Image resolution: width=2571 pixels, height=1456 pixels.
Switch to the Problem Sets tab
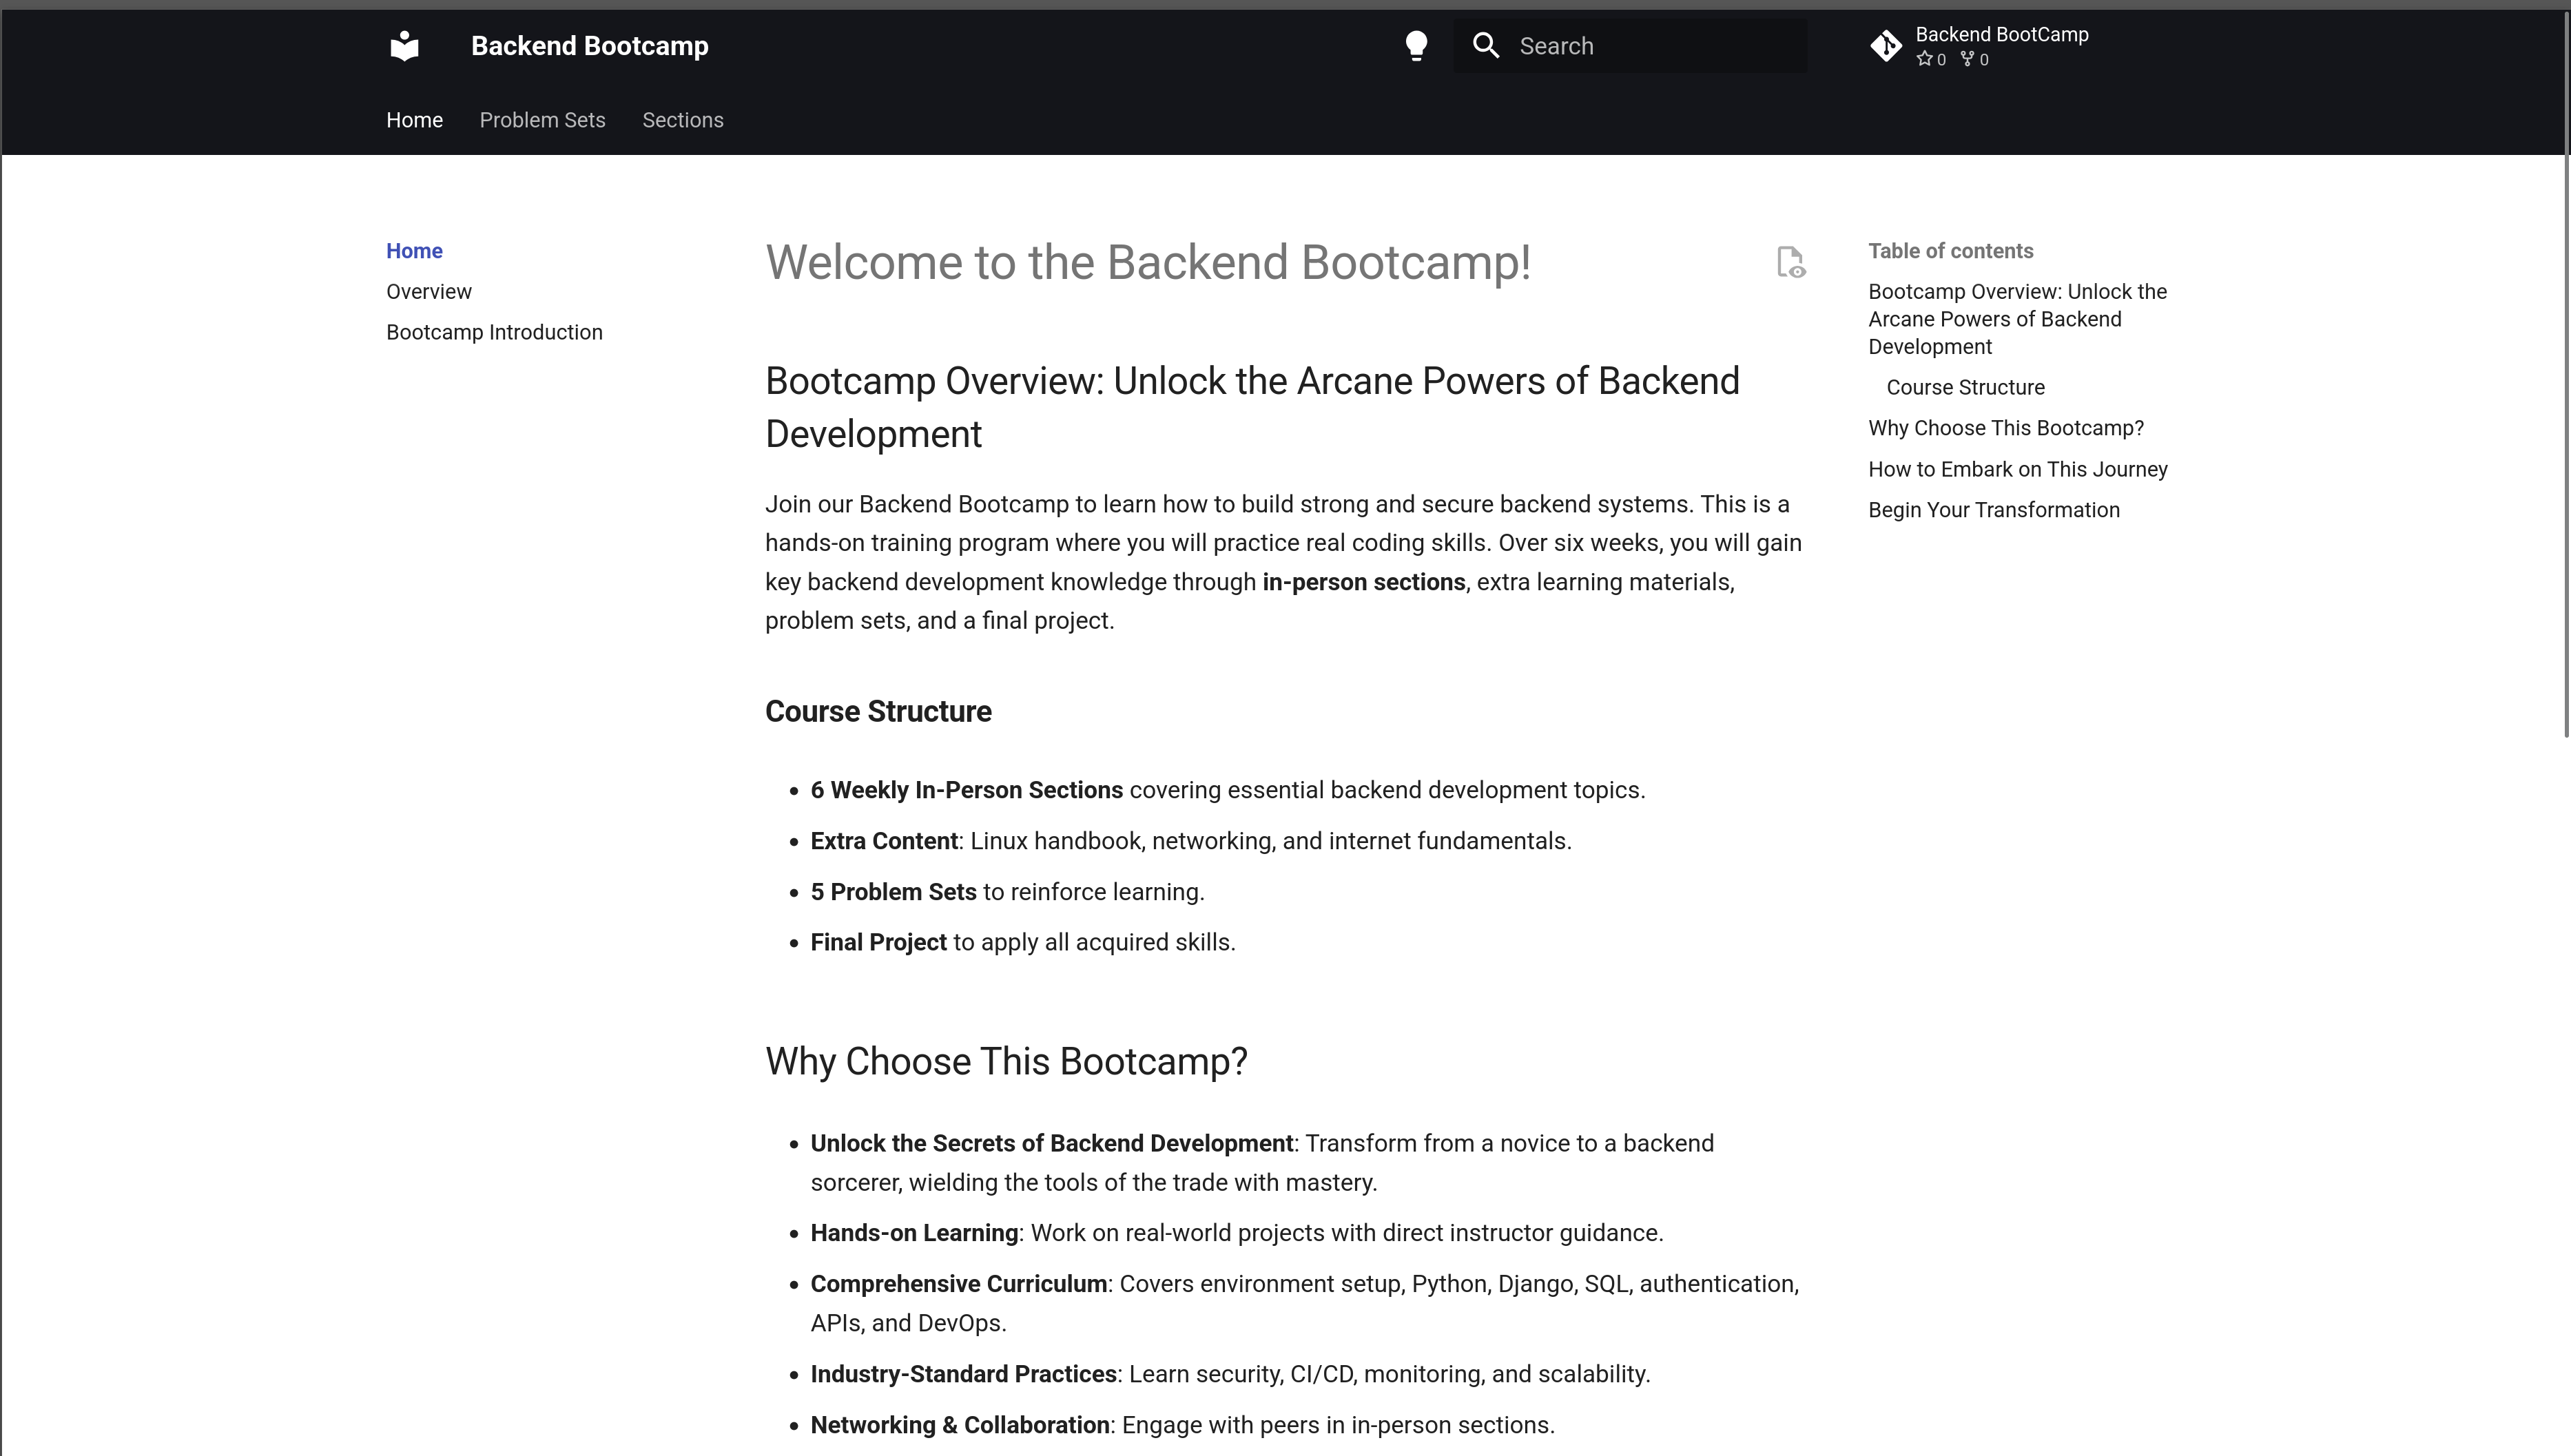tap(542, 120)
